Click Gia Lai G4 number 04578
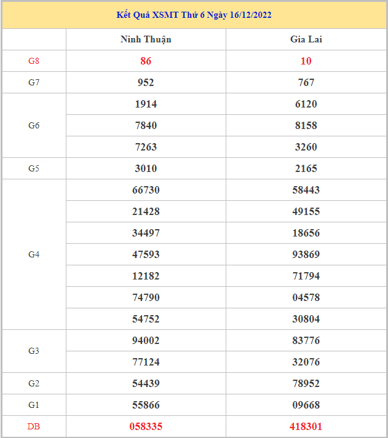Viewport: 388px width, 438px height. pyautogui.click(x=306, y=297)
